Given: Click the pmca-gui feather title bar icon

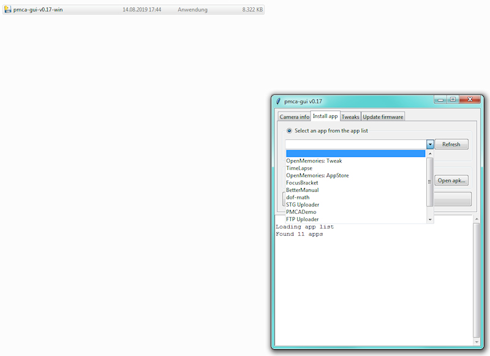Looking at the screenshot, I should 278,101.
